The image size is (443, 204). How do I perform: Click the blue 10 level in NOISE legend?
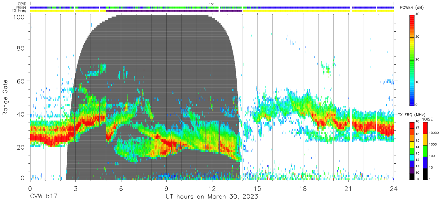(425, 163)
